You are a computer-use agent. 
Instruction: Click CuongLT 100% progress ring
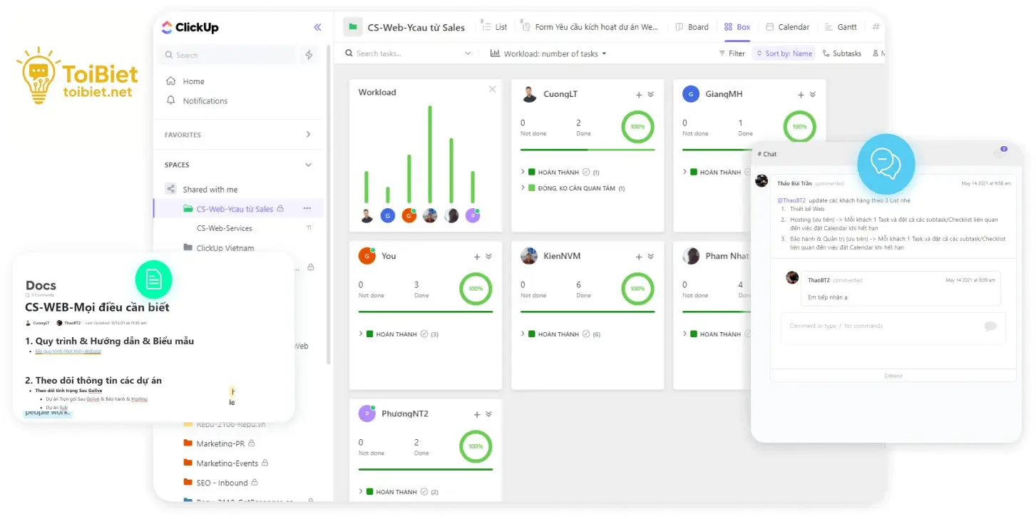pos(637,127)
